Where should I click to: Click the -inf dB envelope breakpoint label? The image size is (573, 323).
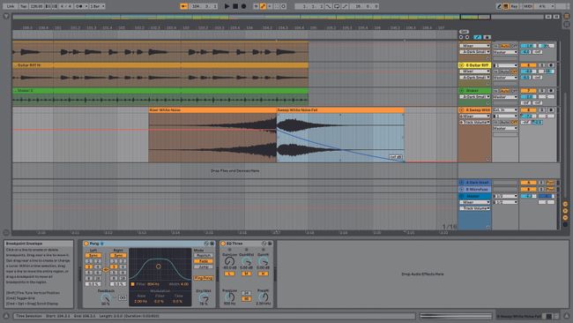coord(395,157)
